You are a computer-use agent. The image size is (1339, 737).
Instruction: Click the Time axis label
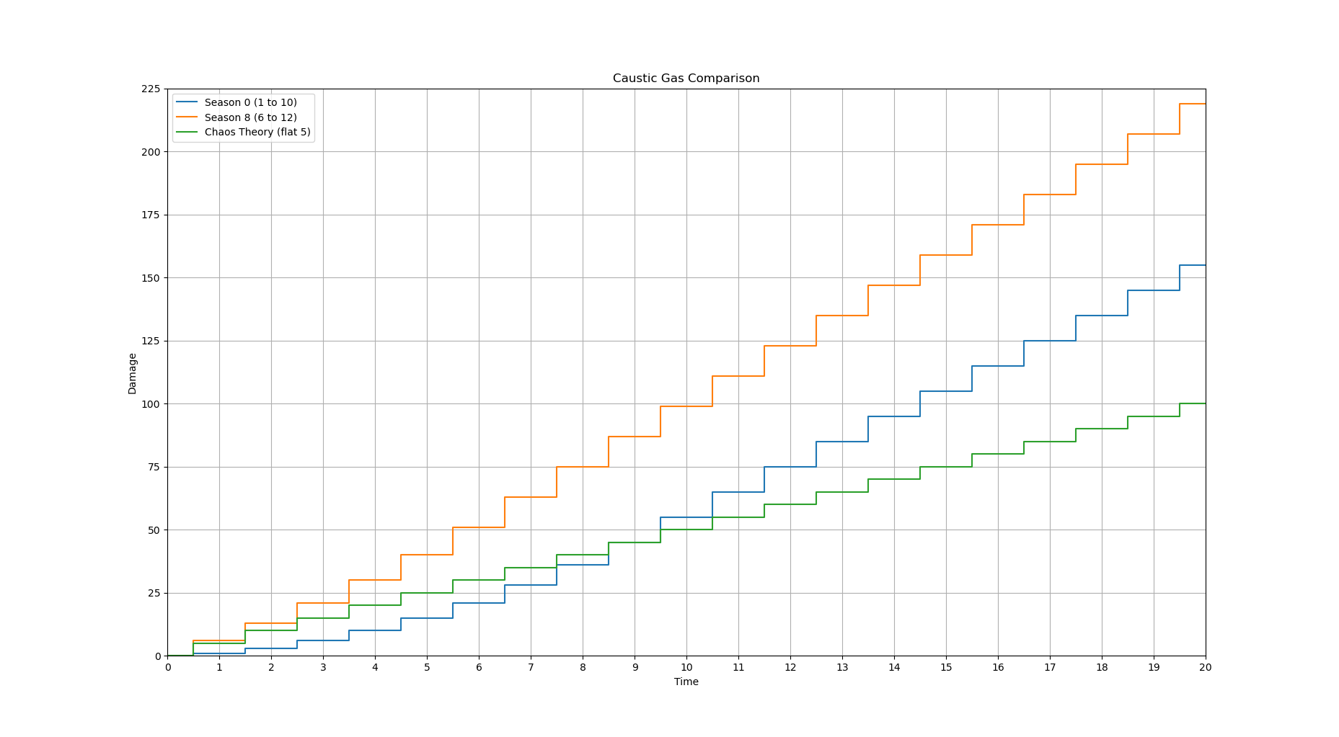click(686, 682)
